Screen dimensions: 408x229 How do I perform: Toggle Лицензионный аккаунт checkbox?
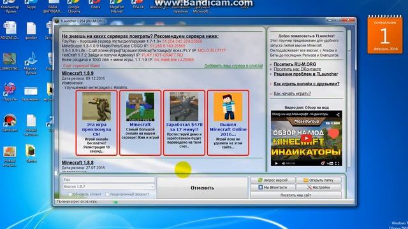107,194
